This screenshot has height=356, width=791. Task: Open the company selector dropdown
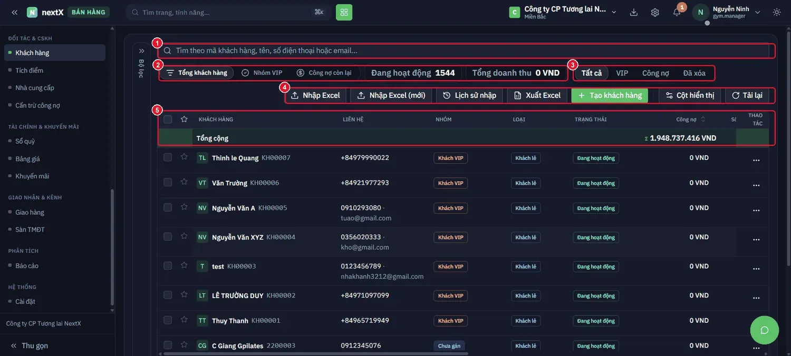point(564,12)
